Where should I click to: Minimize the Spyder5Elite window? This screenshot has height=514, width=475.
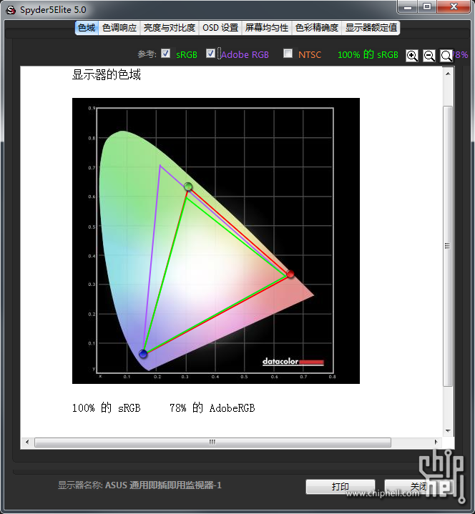(408, 7)
